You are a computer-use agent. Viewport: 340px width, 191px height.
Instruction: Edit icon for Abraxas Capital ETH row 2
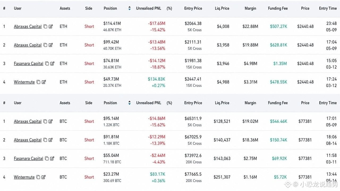(51, 45)
